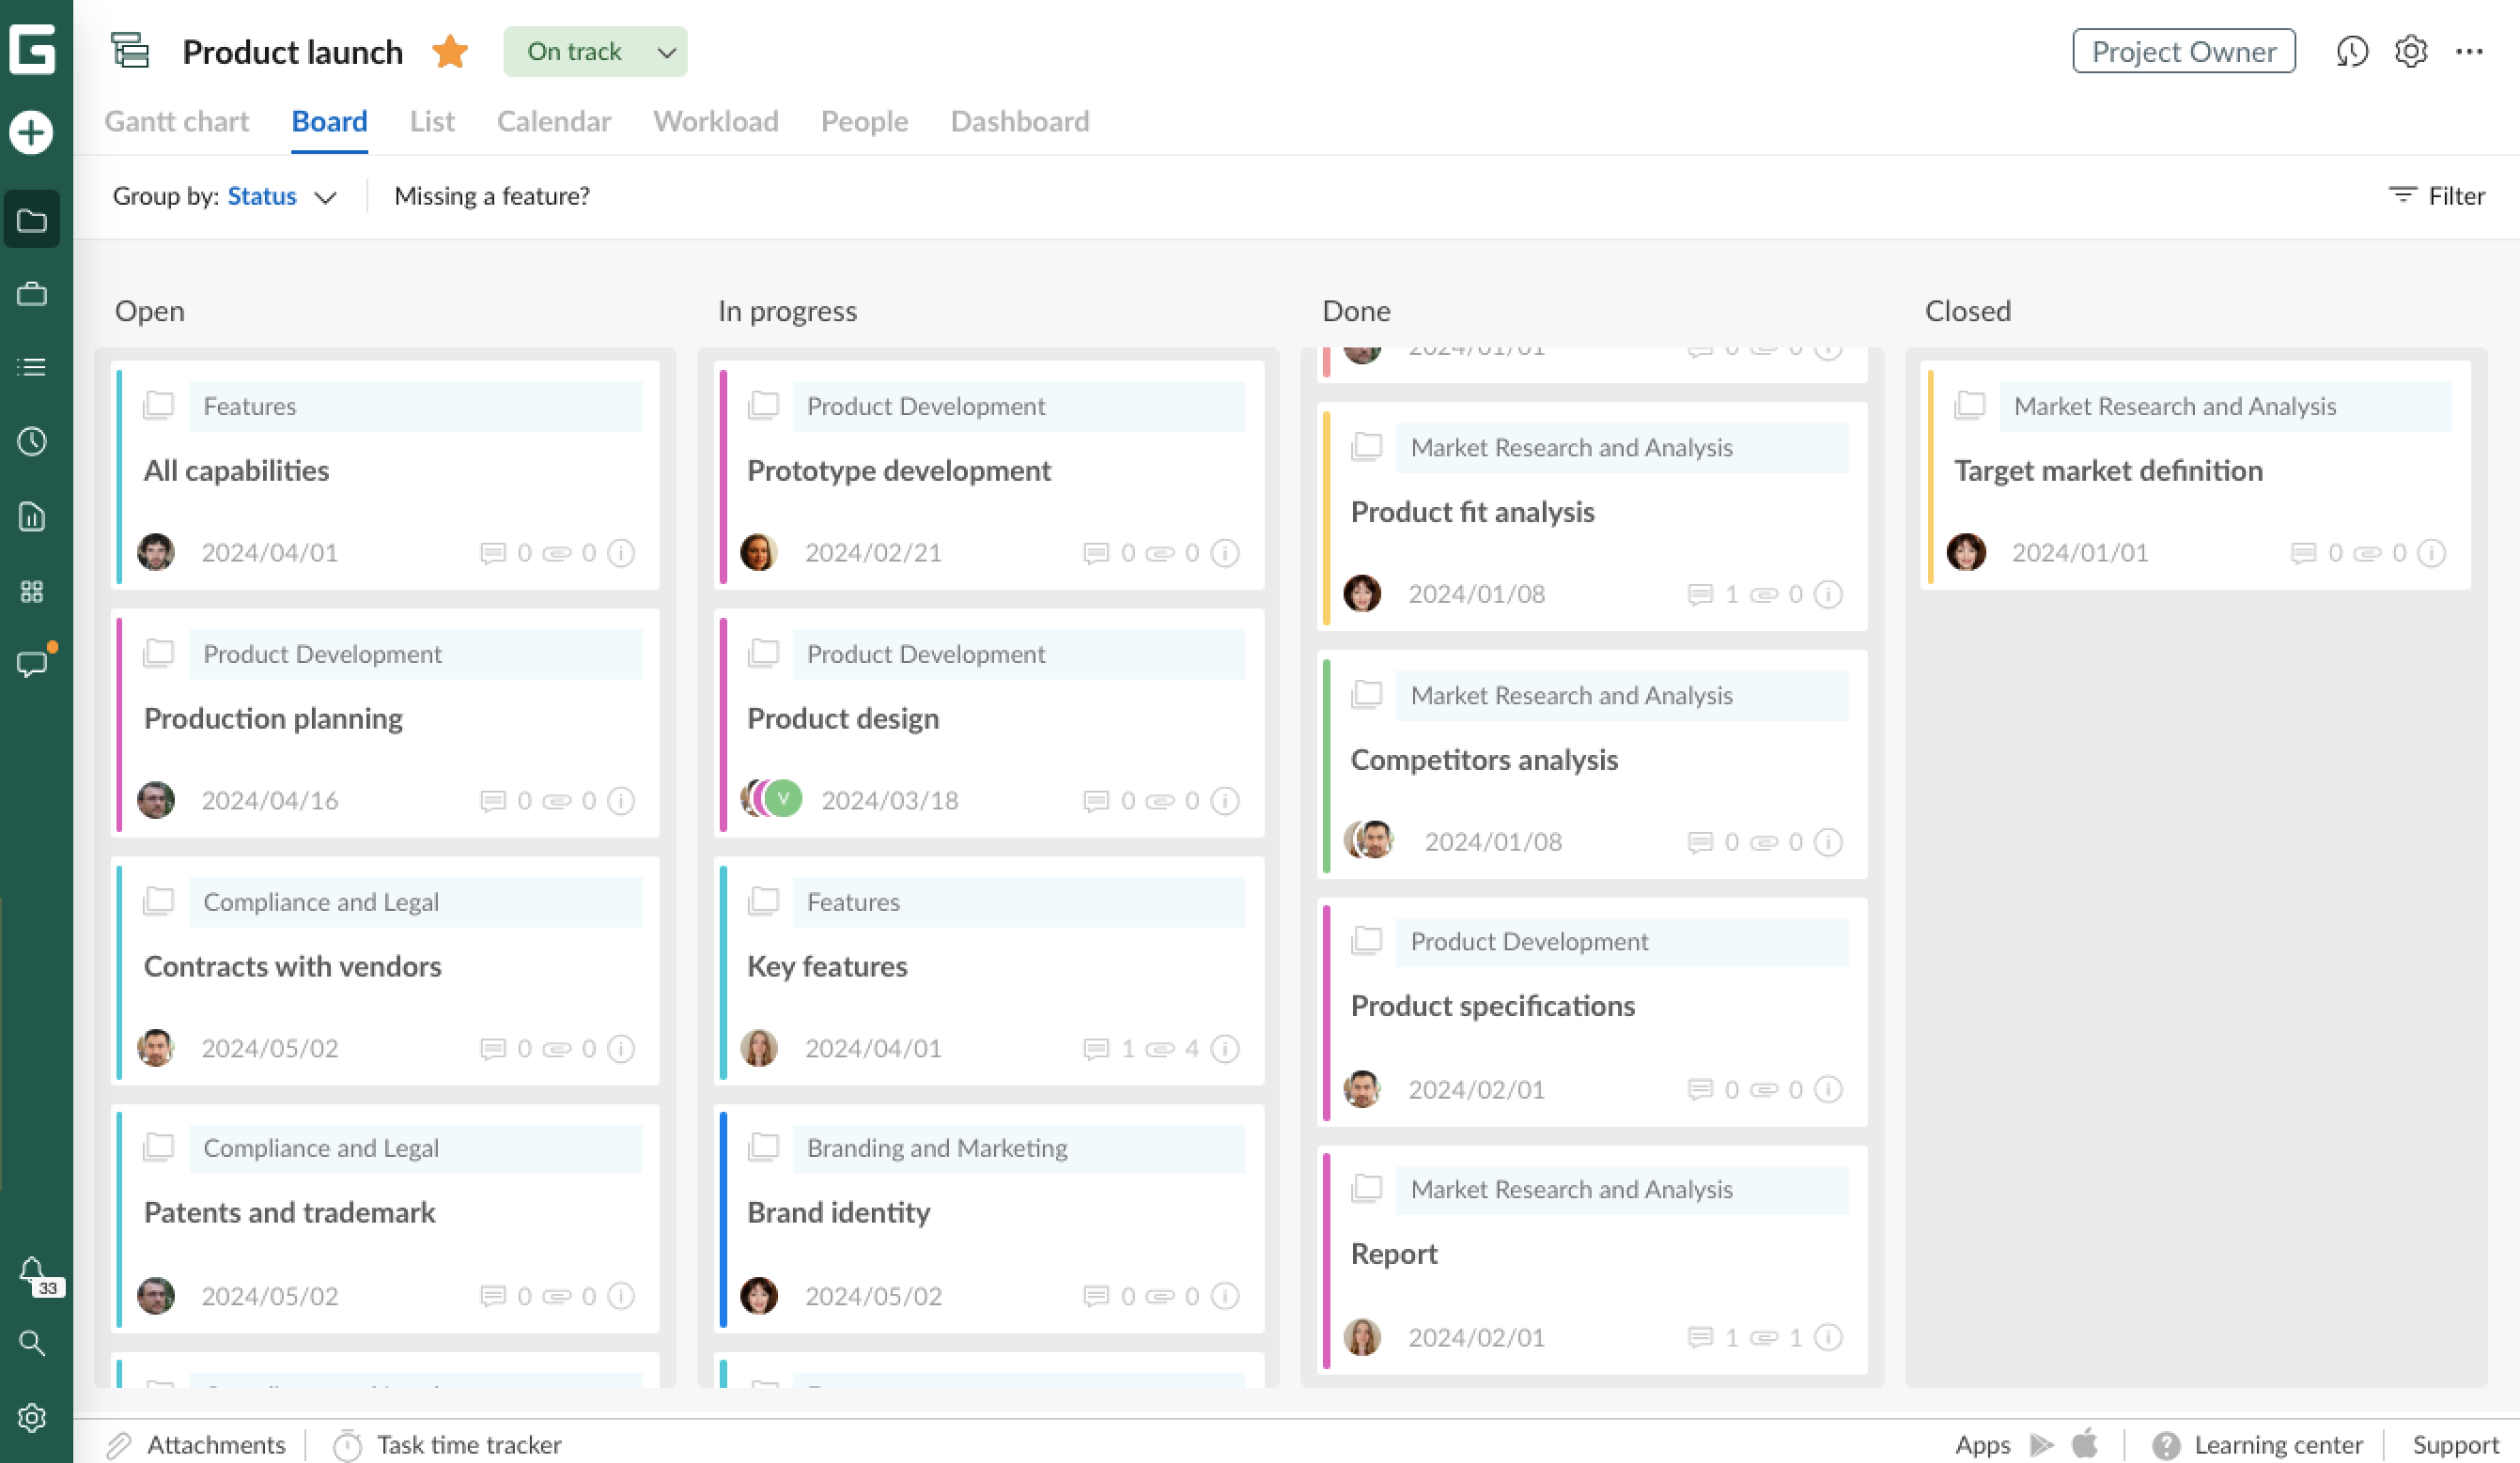2520x1463 pixels.
Task: Open the Comments chat icon with orange dot
Action: 32,664
